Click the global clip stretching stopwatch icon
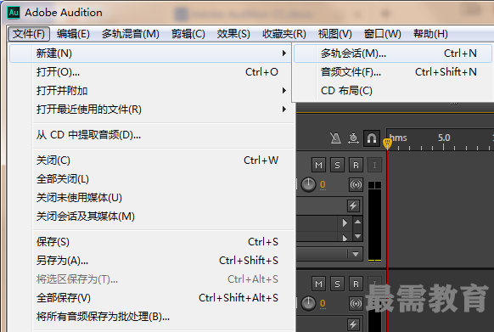Screen dimensions: 494x332 [x=353, y=138]
